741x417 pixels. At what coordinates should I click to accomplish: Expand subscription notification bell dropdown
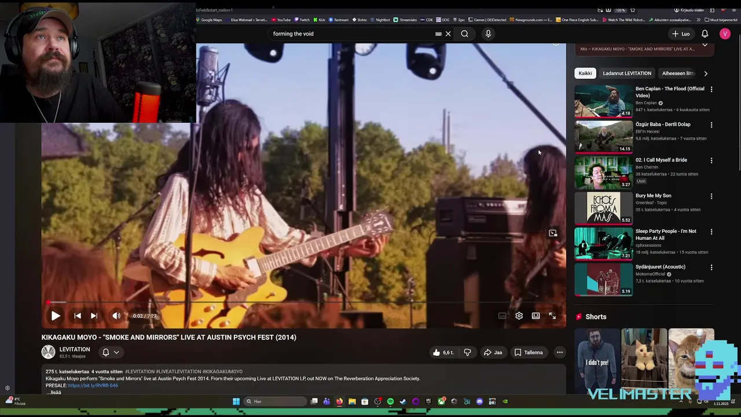point(111,352)
